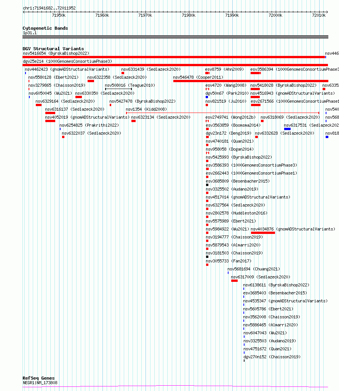The height and width of the screenshot is (391, 339).
Task: Open nsv4462423 (gnomADStructuralVariants) variant
Action: pyautogui.click(x=67, y=69)
